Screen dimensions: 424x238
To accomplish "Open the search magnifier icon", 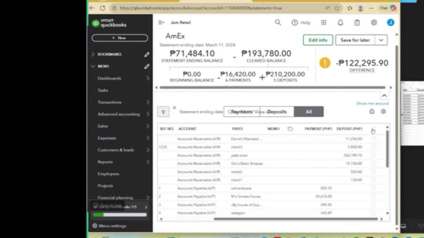I will click(x=278, y=22).
